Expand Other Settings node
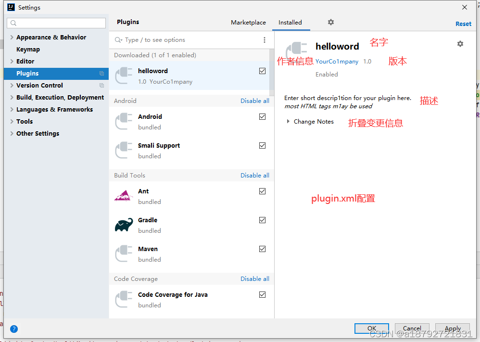The image size is (480, 342). click(12, 134)
